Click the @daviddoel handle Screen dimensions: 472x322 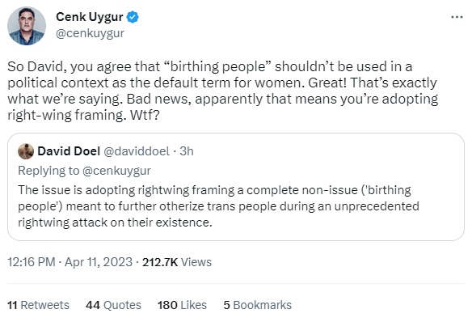(137, 151)
